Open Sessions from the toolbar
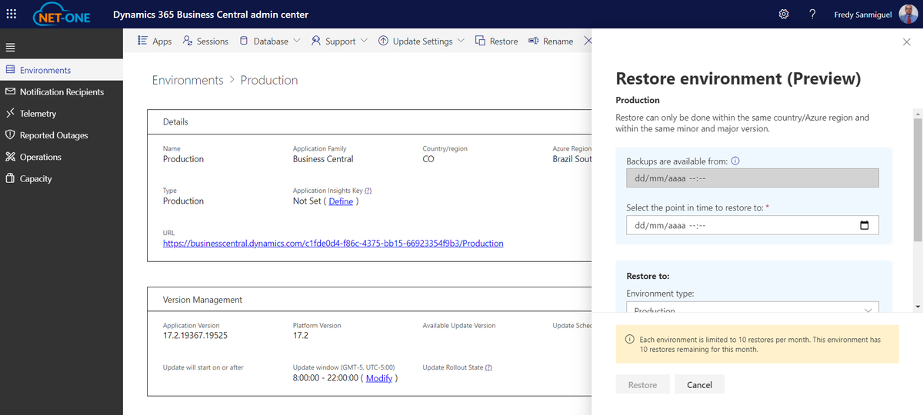The image size is (923, 415). (205, 41)
